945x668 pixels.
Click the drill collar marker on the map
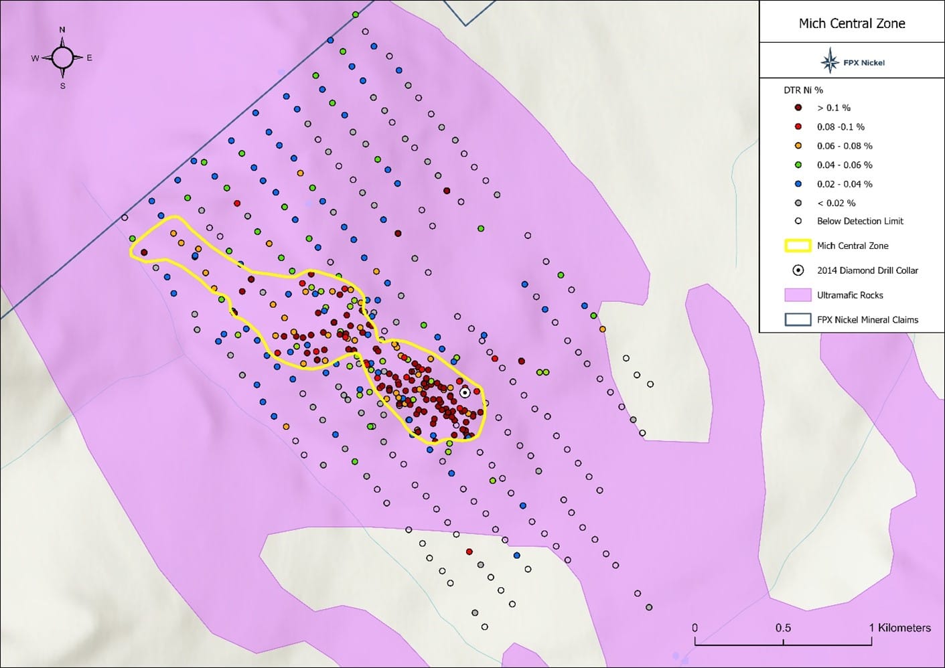pos(465,392)
